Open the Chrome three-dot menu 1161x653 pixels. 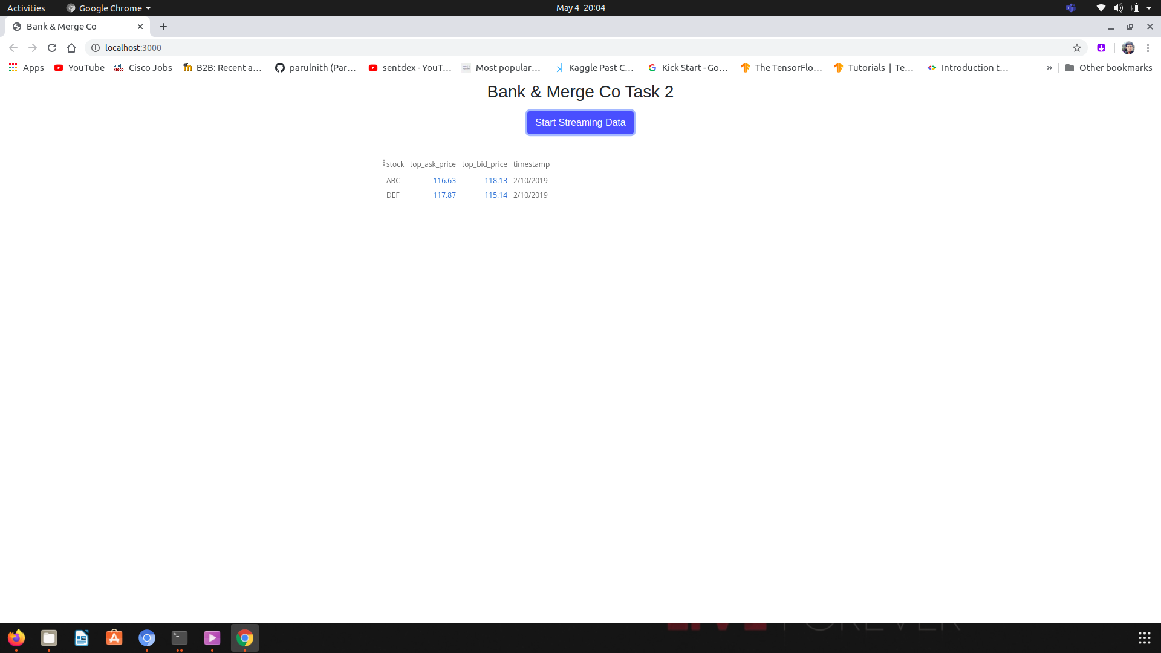(1148, 48)
